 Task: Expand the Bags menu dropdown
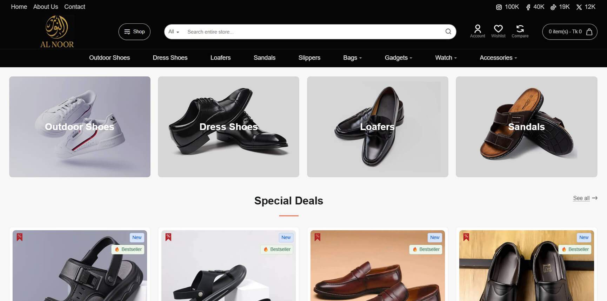352,58
